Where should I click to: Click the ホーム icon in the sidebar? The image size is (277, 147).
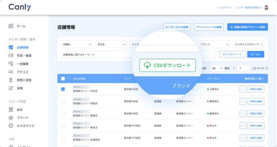tap(10, 26)
